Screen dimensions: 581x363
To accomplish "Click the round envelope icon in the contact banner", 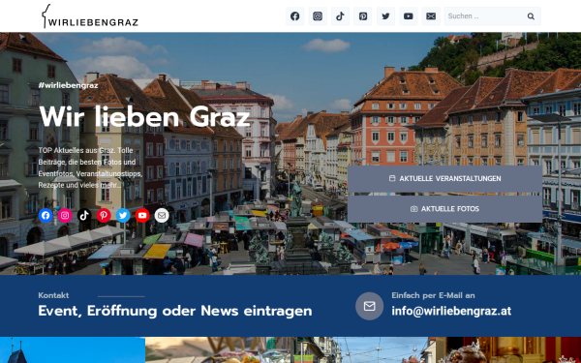I will (x=370, y=306).
